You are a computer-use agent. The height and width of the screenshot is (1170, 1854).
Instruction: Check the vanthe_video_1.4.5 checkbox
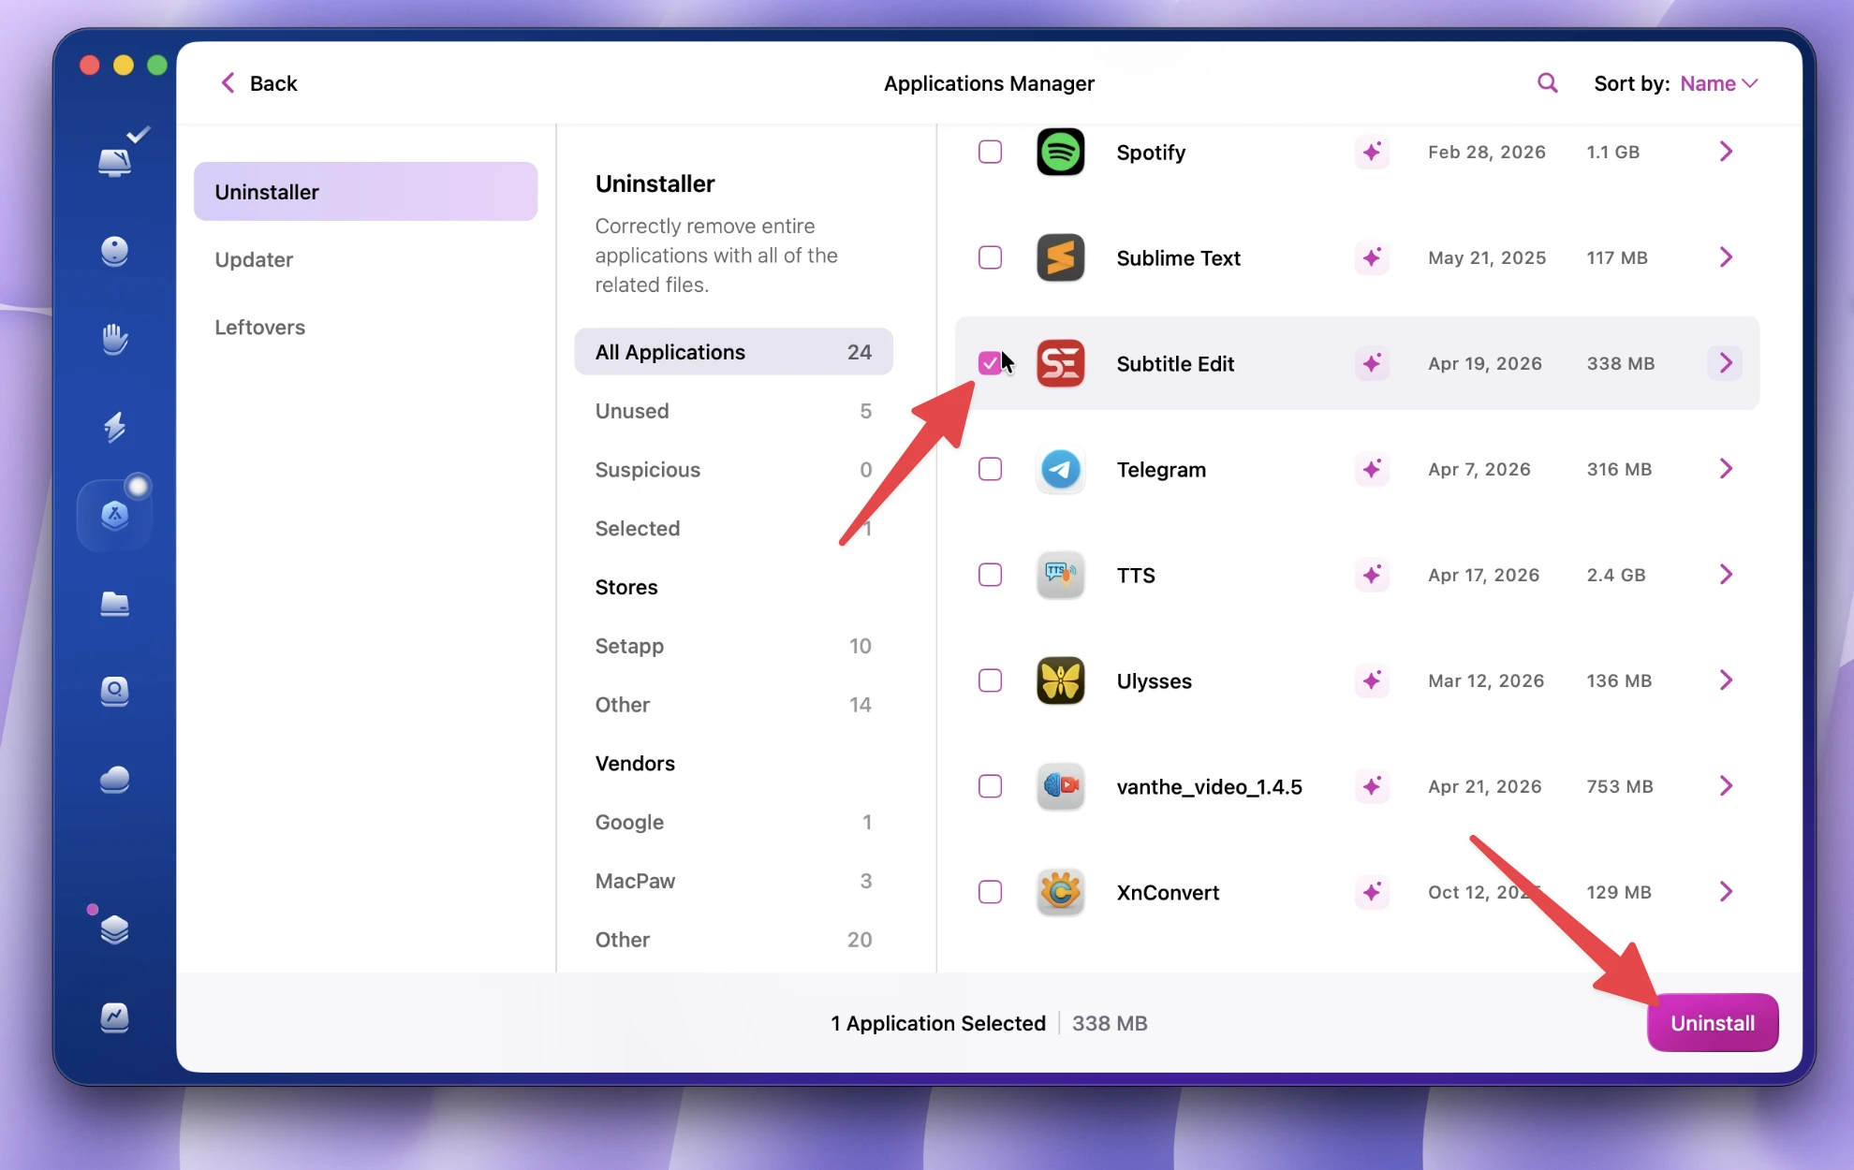point(990,786)
